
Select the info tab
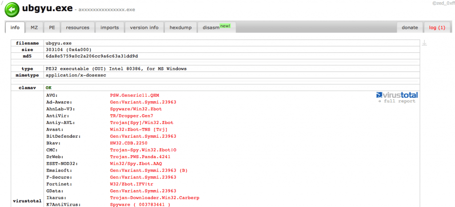(x=15, y=28)
